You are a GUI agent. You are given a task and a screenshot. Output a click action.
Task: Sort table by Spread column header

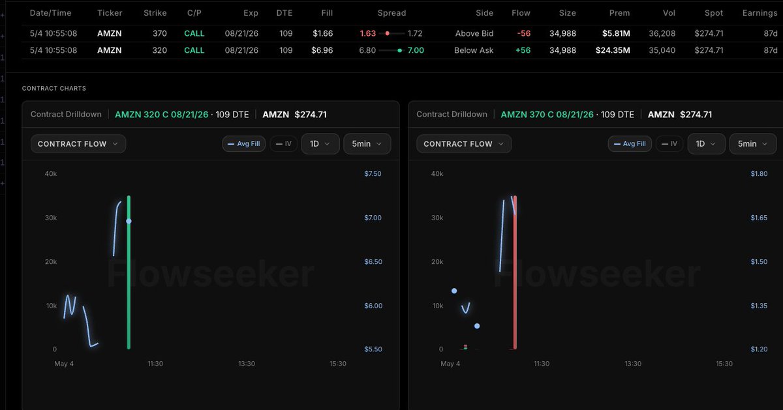[x=391, y=13]
